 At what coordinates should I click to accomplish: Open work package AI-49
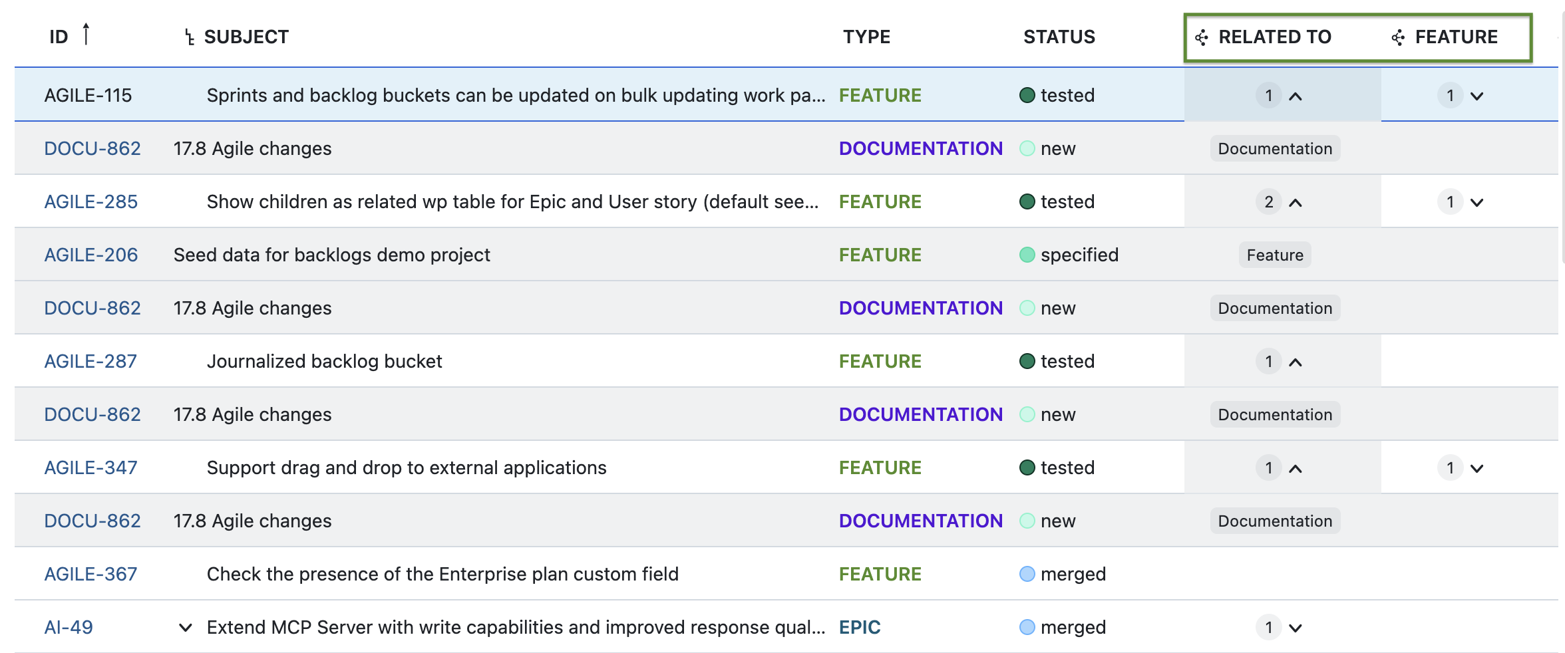(69, 628)
